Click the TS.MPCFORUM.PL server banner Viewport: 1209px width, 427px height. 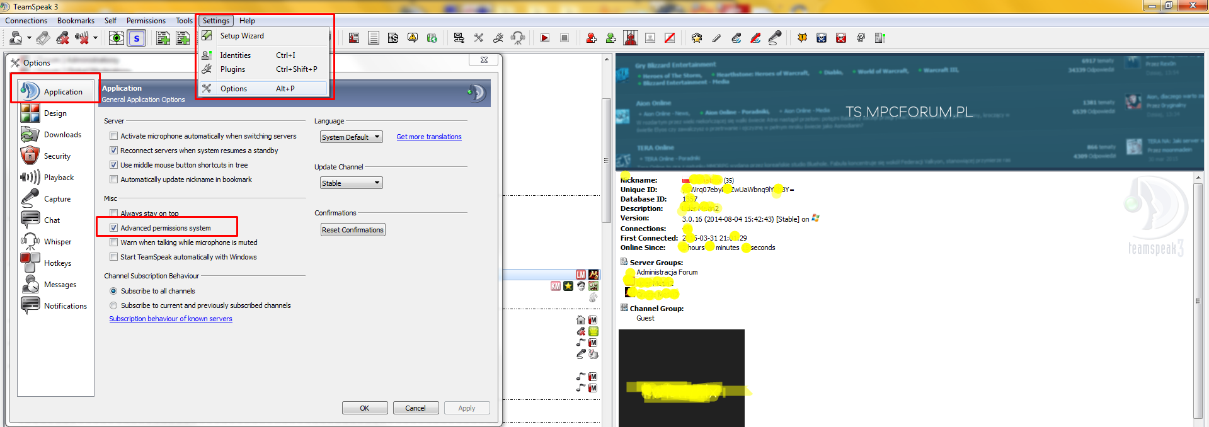[909, 112]
